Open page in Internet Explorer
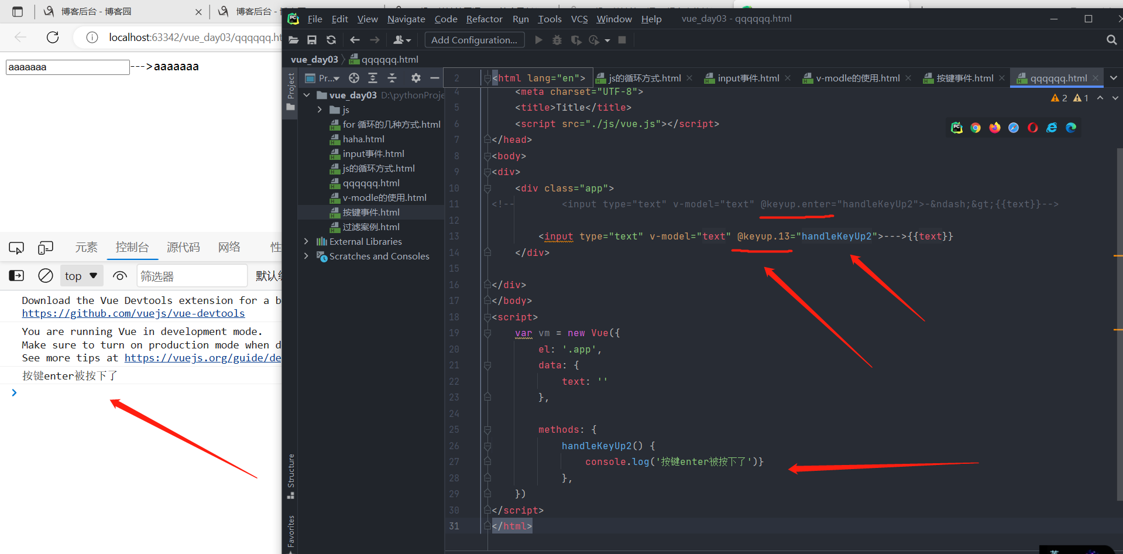 pyautogui.click(x=1052, y=128)
